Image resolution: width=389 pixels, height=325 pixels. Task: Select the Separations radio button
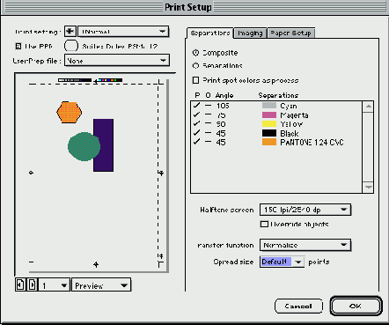195,65
